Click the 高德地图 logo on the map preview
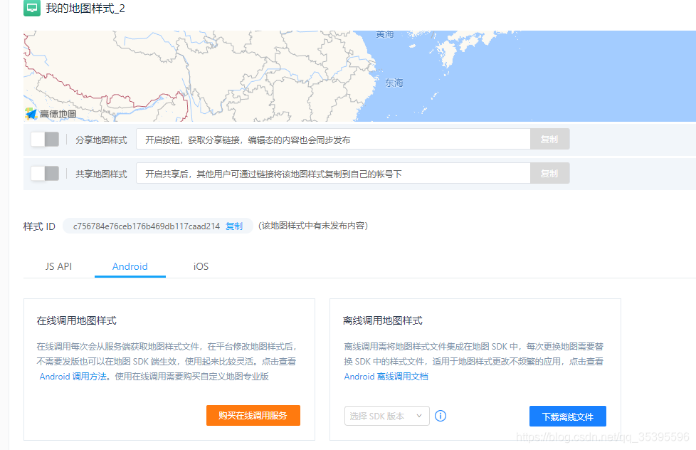 click(51, 114)
